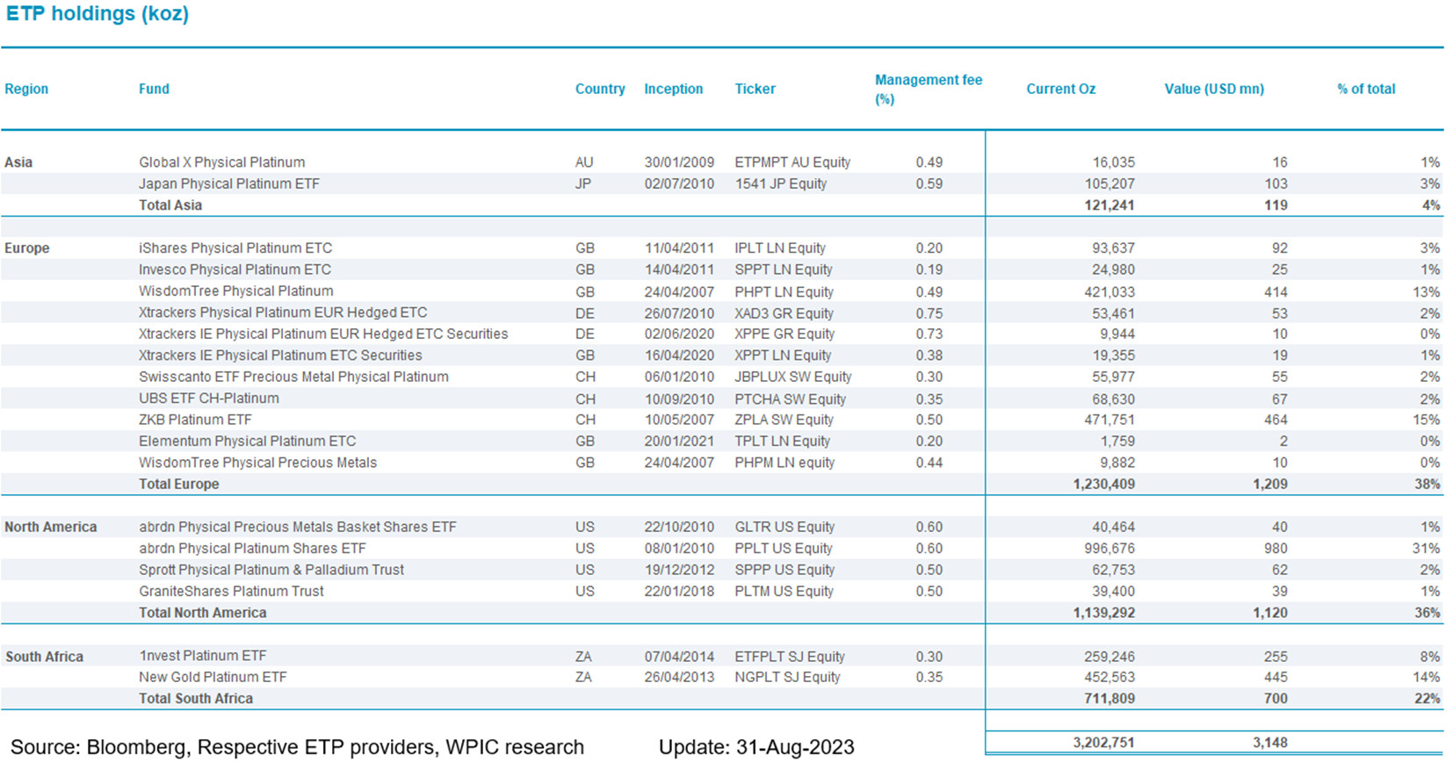Select the Total South Africa value 711,809
The height and width of the screenshot is (762, 1453).
pos(1109,699)
